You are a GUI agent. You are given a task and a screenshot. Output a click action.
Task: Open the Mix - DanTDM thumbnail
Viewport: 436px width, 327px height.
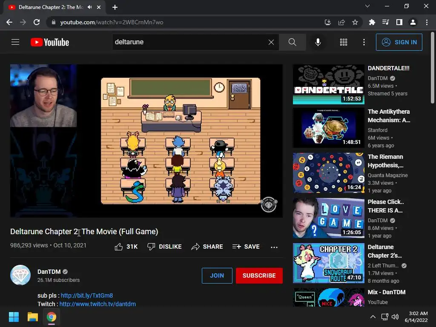328,297
